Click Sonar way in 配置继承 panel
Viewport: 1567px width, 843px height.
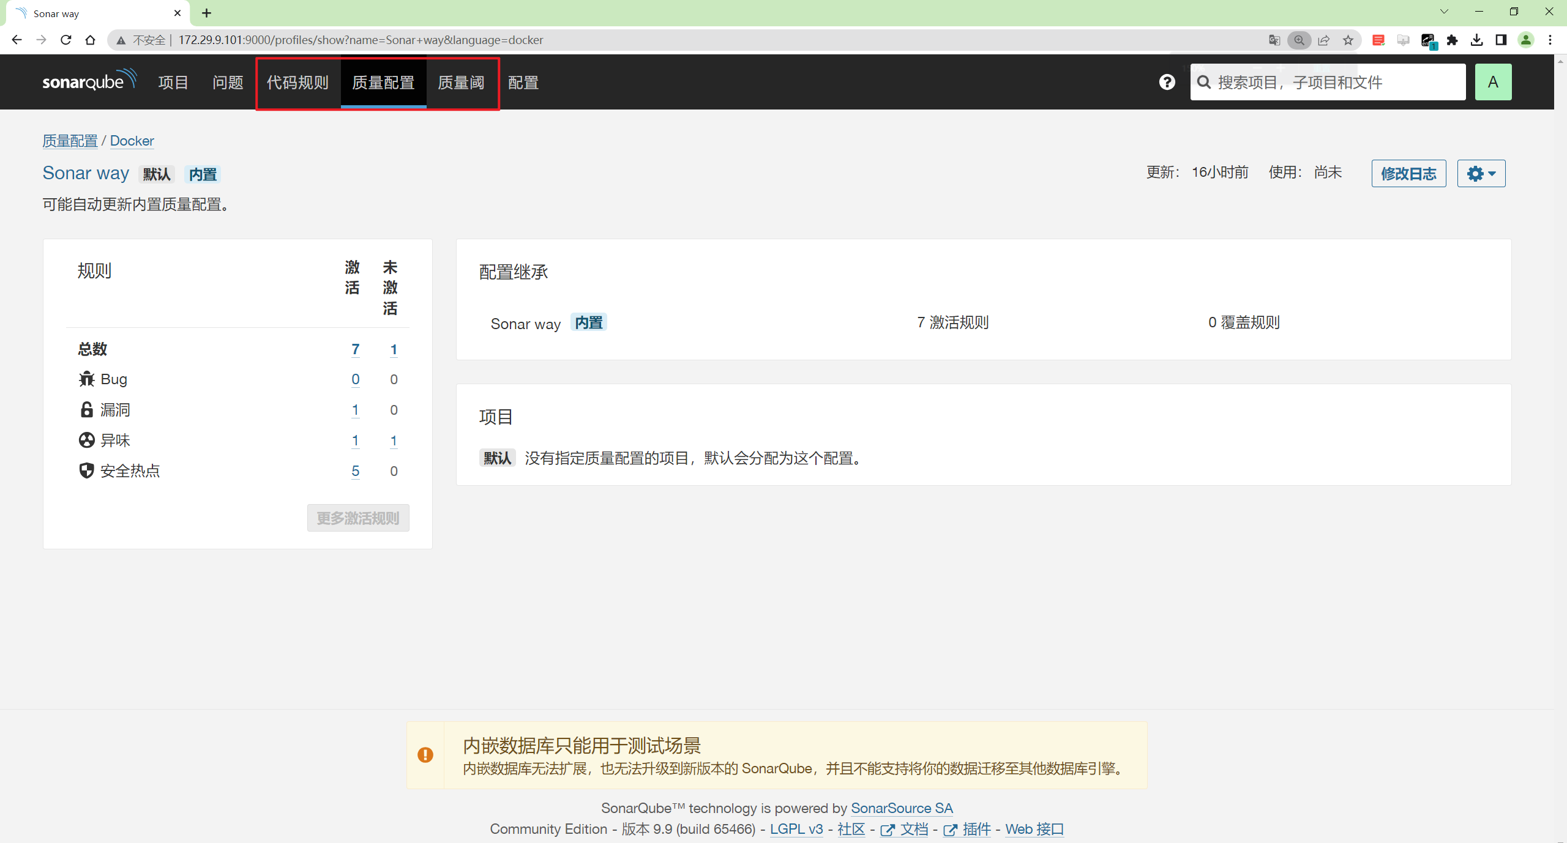(x=526, y=324)
